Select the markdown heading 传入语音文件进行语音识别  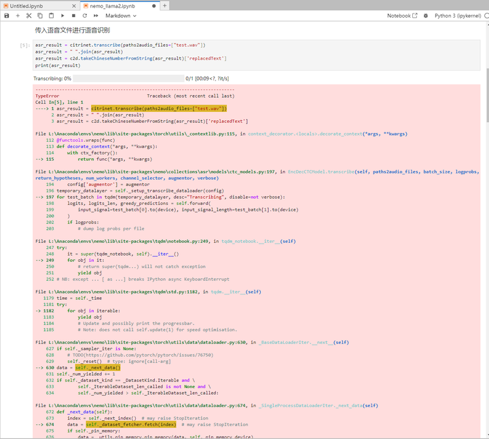73,31
